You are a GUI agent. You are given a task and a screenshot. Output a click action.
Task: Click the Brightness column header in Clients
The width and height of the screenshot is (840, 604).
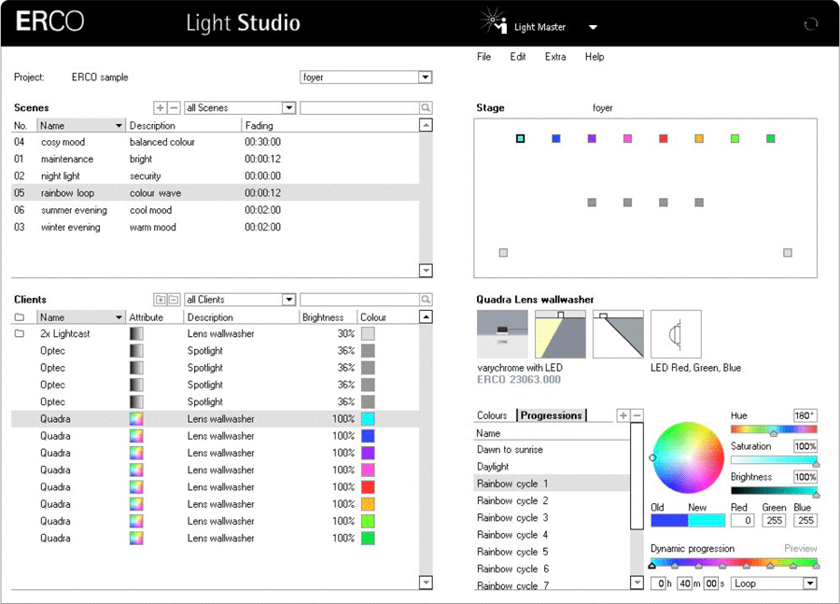pos(323,317)
